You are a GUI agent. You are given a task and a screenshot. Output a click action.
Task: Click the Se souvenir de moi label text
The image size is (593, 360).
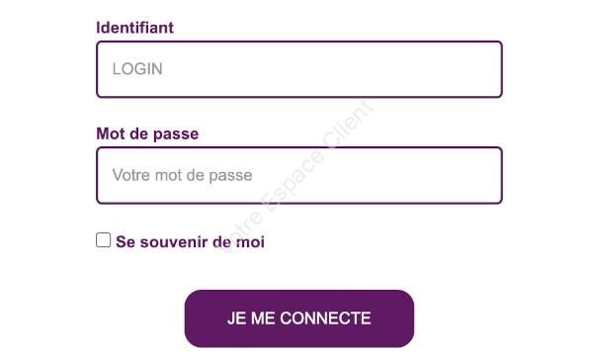(x=190, y=242)
